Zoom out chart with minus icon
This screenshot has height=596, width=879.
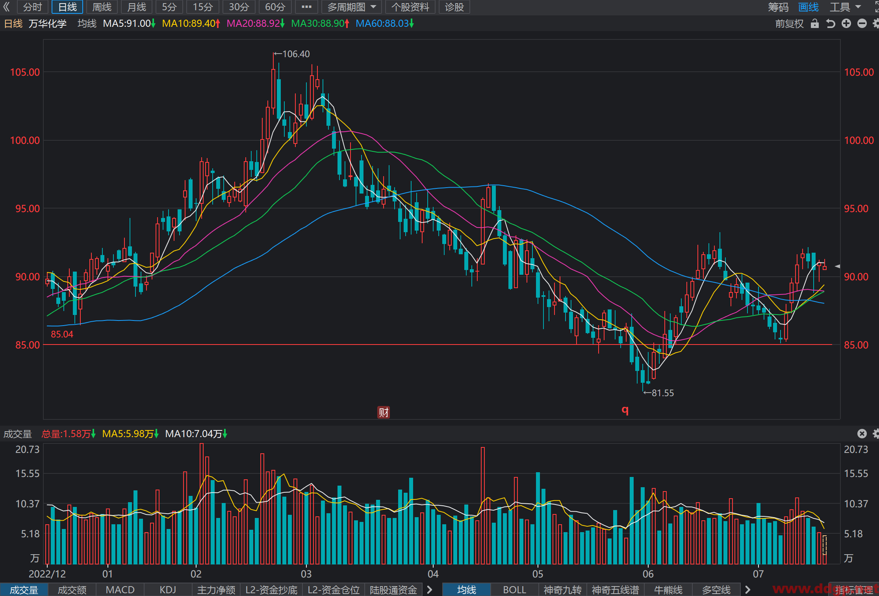point(862,24)
